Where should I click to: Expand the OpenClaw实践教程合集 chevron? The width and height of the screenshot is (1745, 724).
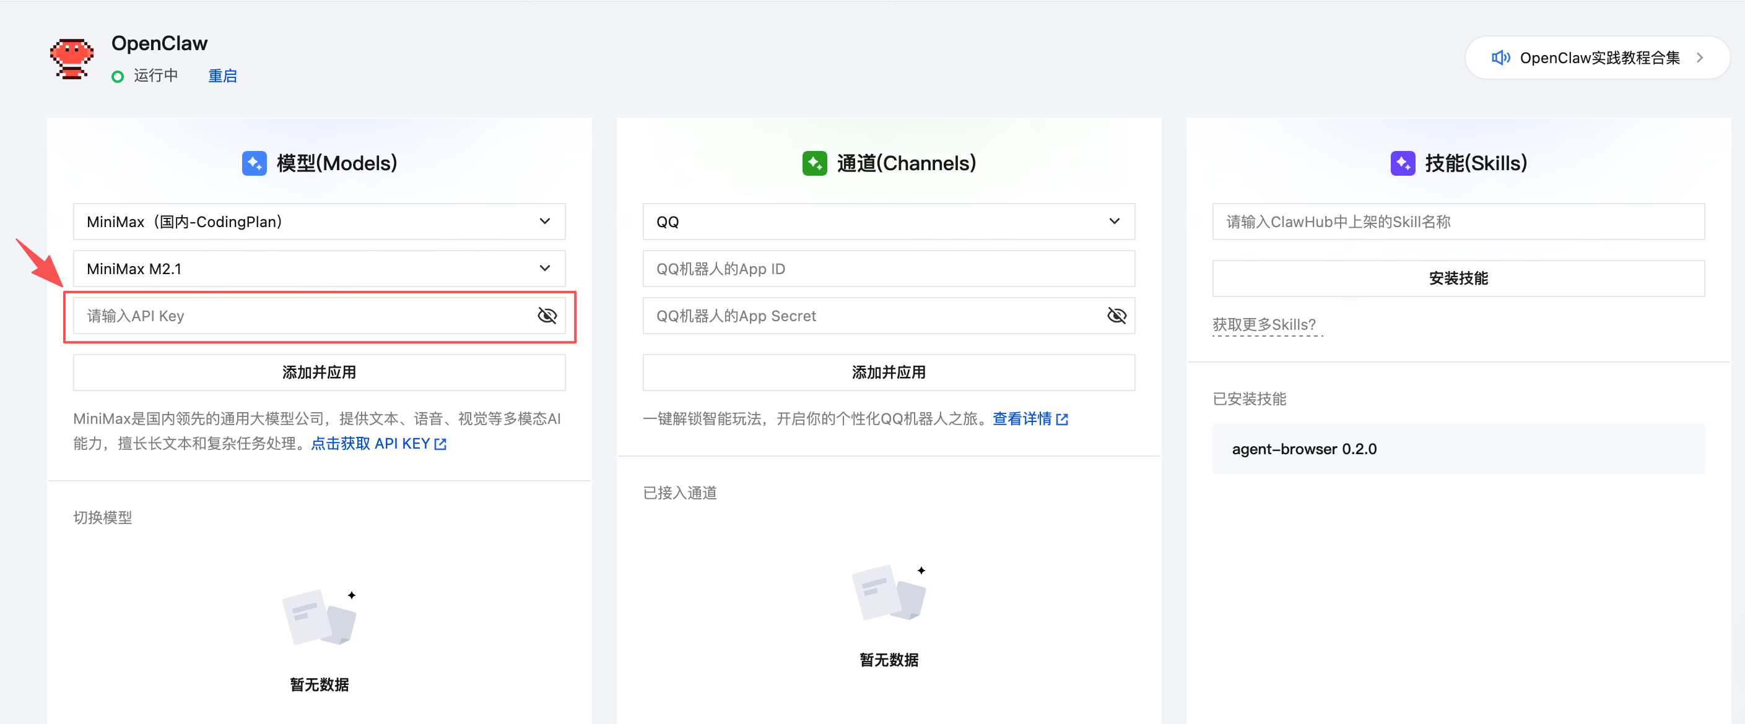point(1700,58)
